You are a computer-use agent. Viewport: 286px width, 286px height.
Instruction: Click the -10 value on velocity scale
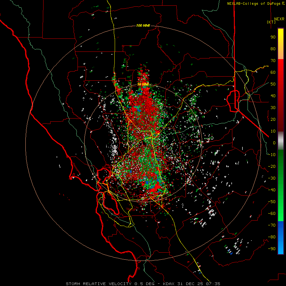point(272,155)
